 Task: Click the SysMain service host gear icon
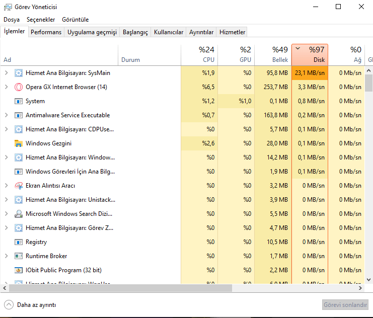19,73
